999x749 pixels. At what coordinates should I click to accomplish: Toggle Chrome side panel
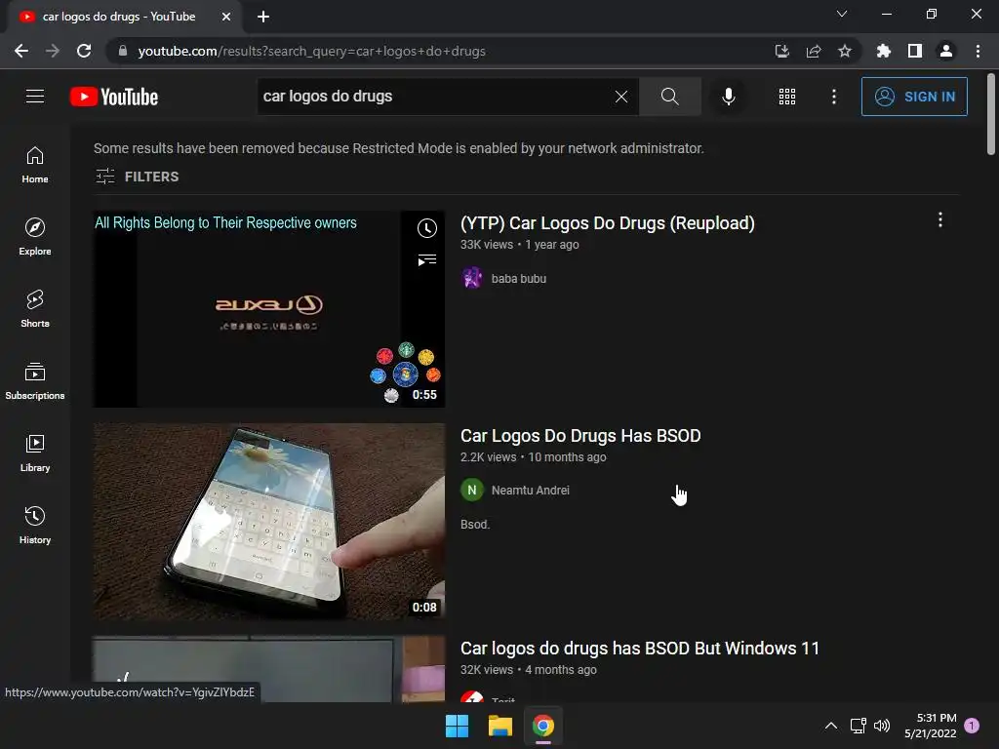(915, 51)
